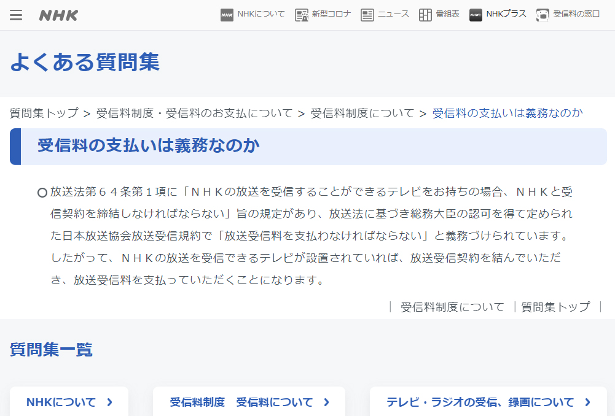Click the answer line starting 放送法第６４条第１項に
Image resolution: width=615 pixels, height=416 pixels.
pos(311,192)
